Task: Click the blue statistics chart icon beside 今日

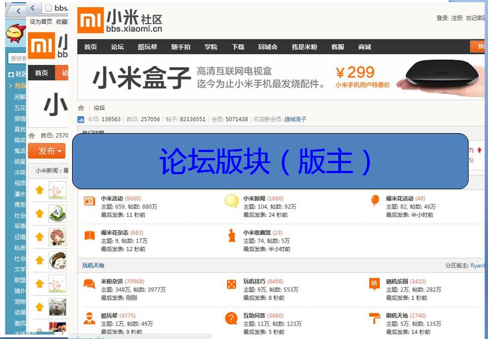Action: tap(80, 119)
